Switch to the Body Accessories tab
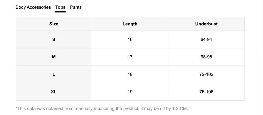Viewport: 263px width, 115px height. coord(33,7)
